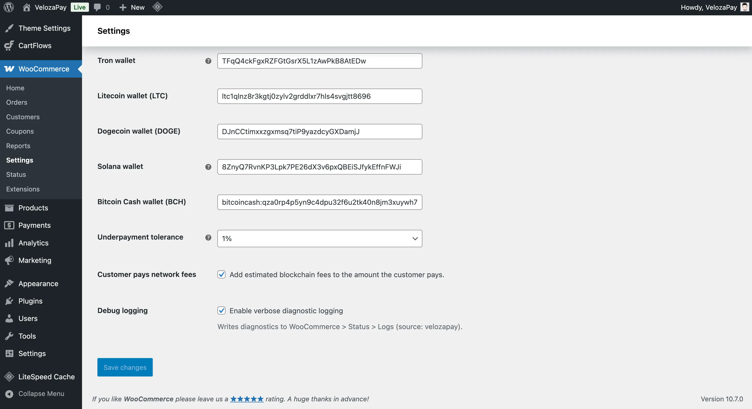This screenshot has width=752, height=409.
Task: Click VelozaPay site name link
Action: click(50, 7)
